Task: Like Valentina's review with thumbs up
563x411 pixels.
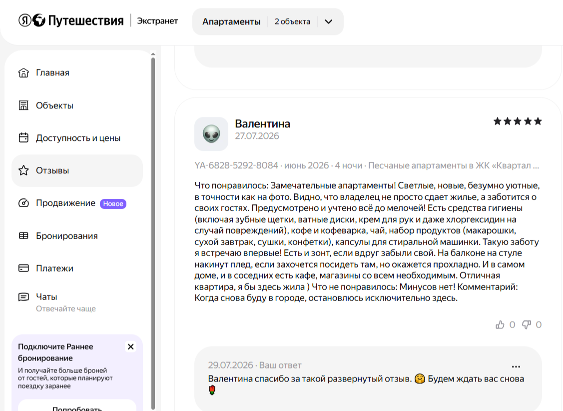Action: click(x=500, y=325)
